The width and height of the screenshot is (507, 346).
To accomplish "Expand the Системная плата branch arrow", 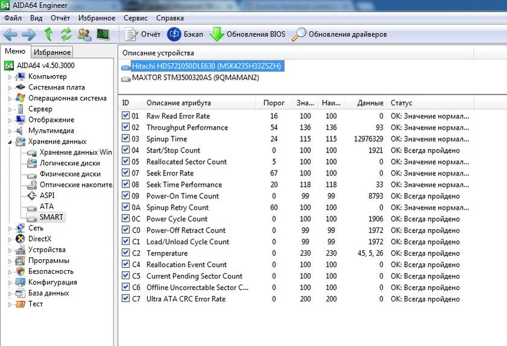I will tap(10, 88).
